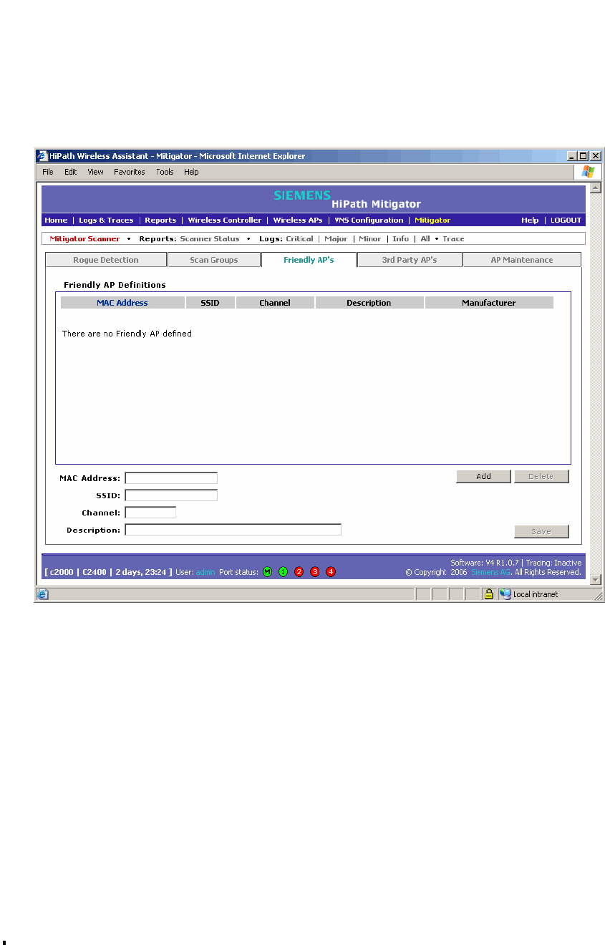Click the Local intranet zone icon

click(x=505, y=593)
